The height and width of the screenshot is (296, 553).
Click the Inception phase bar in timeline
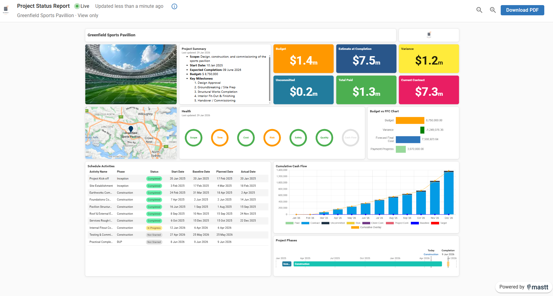point(287,264)
